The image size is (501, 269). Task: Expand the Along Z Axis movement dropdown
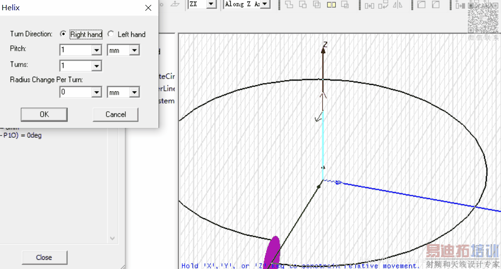[x=264, y=4]
